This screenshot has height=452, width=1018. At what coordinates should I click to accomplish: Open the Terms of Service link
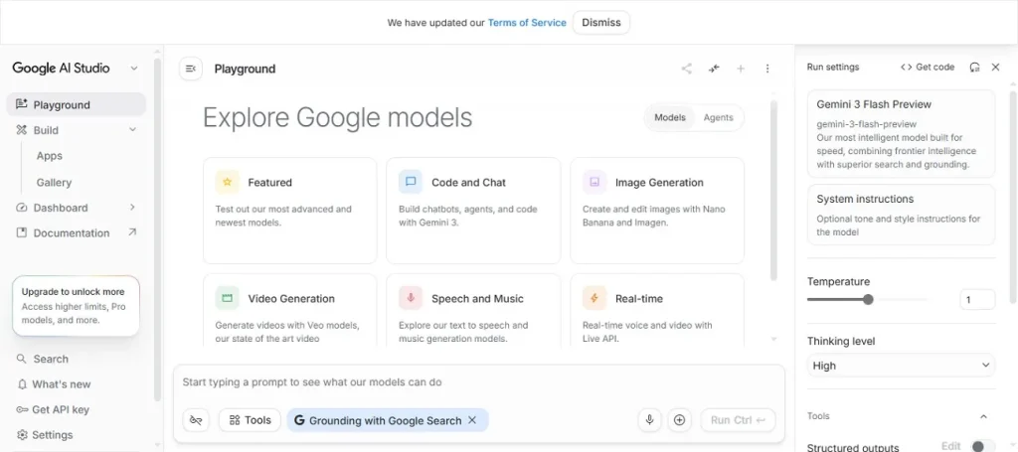coord(527,22)
